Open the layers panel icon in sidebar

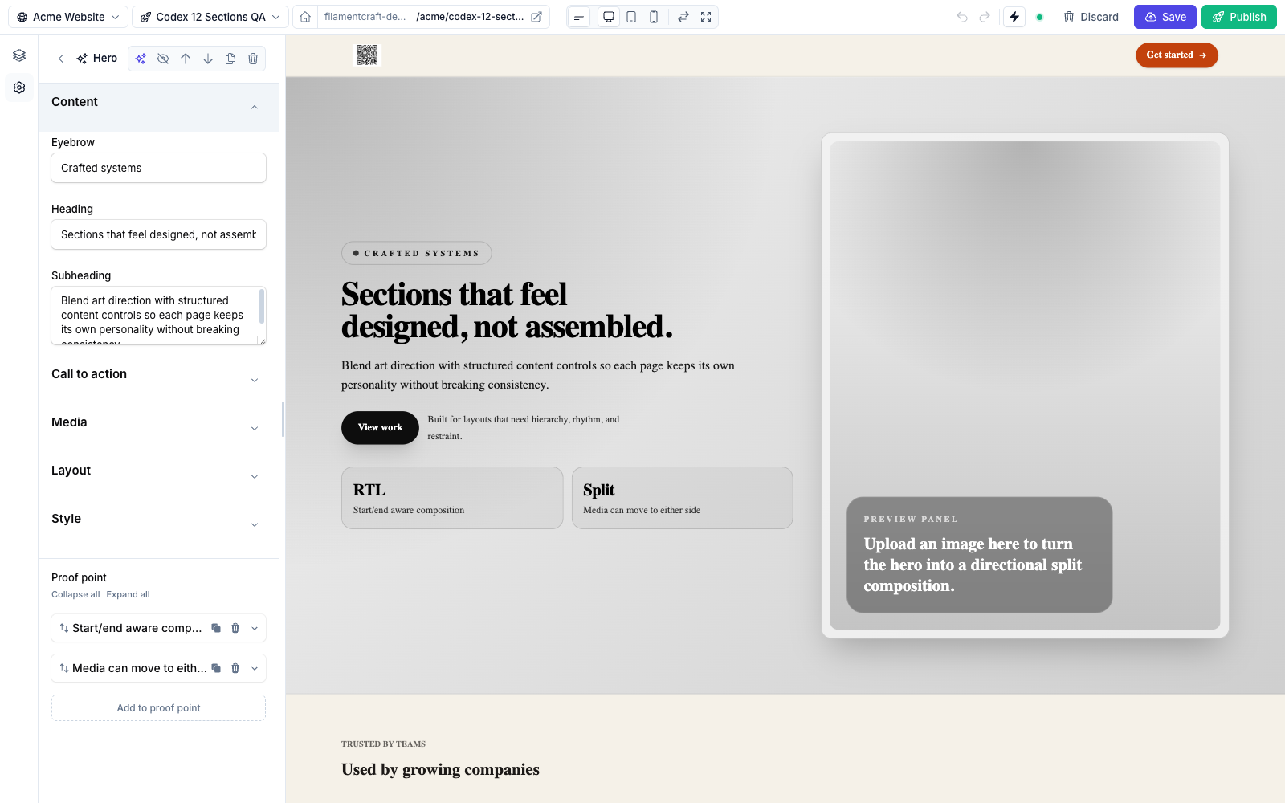pos(19,55)
